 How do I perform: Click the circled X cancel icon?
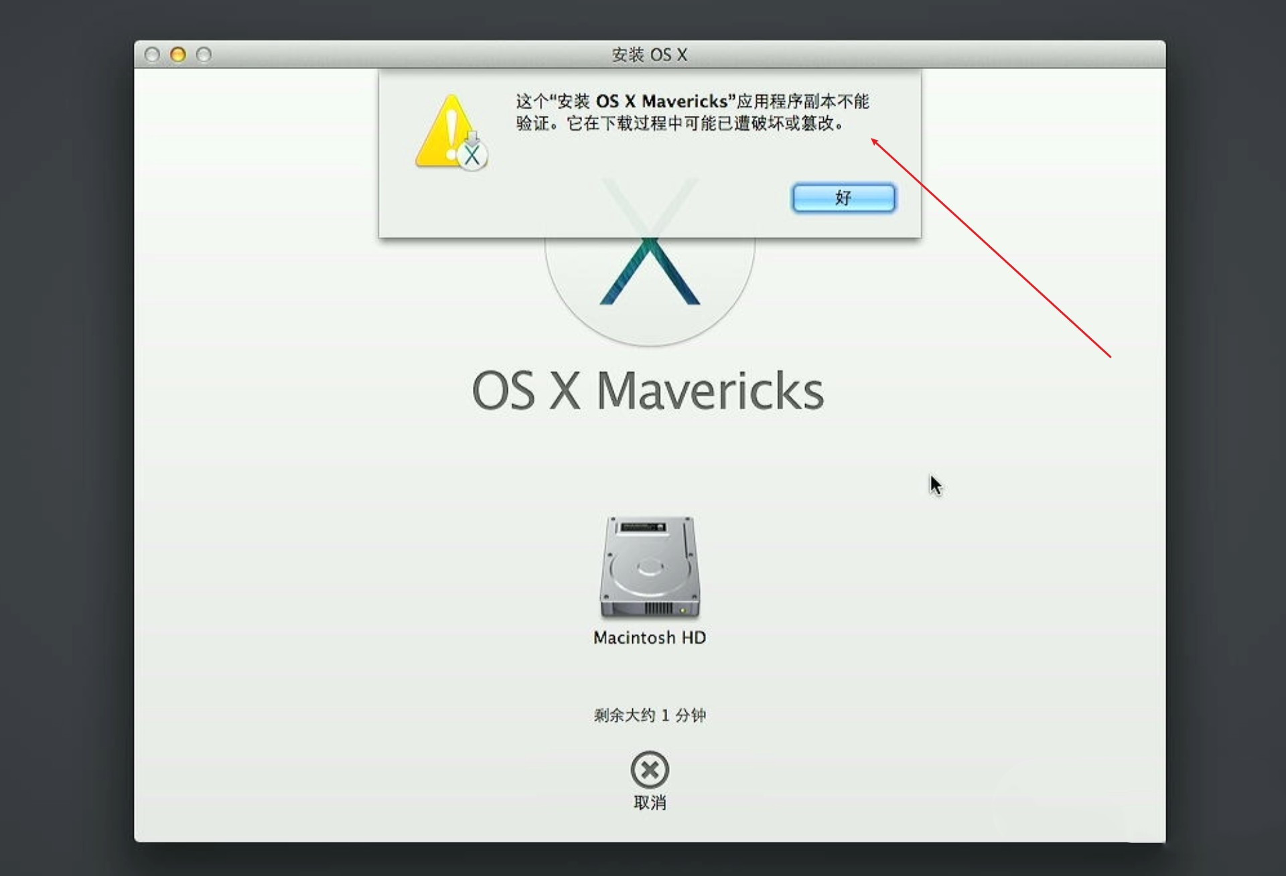[x=649, y=770]
